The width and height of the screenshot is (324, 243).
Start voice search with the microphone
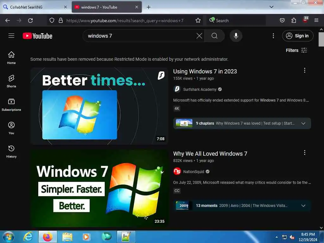point(236,36)
